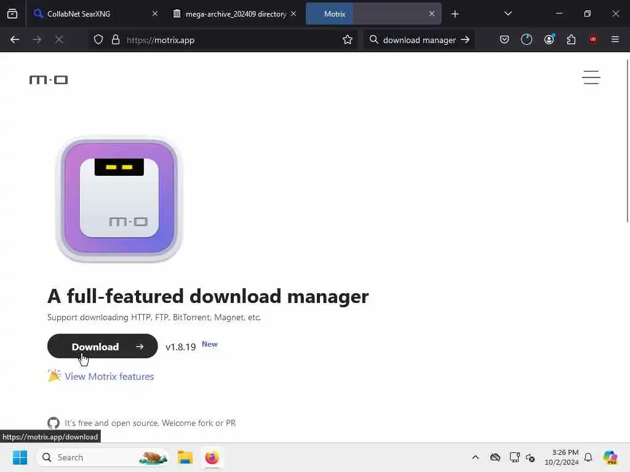Open the free and open source text link
Viewport: 630px width, 472px height.
[x=150, y=423]
